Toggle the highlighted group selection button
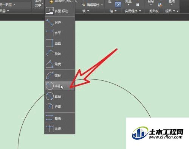The height and width of the screenshot is (149, 189). pos(118,5)
